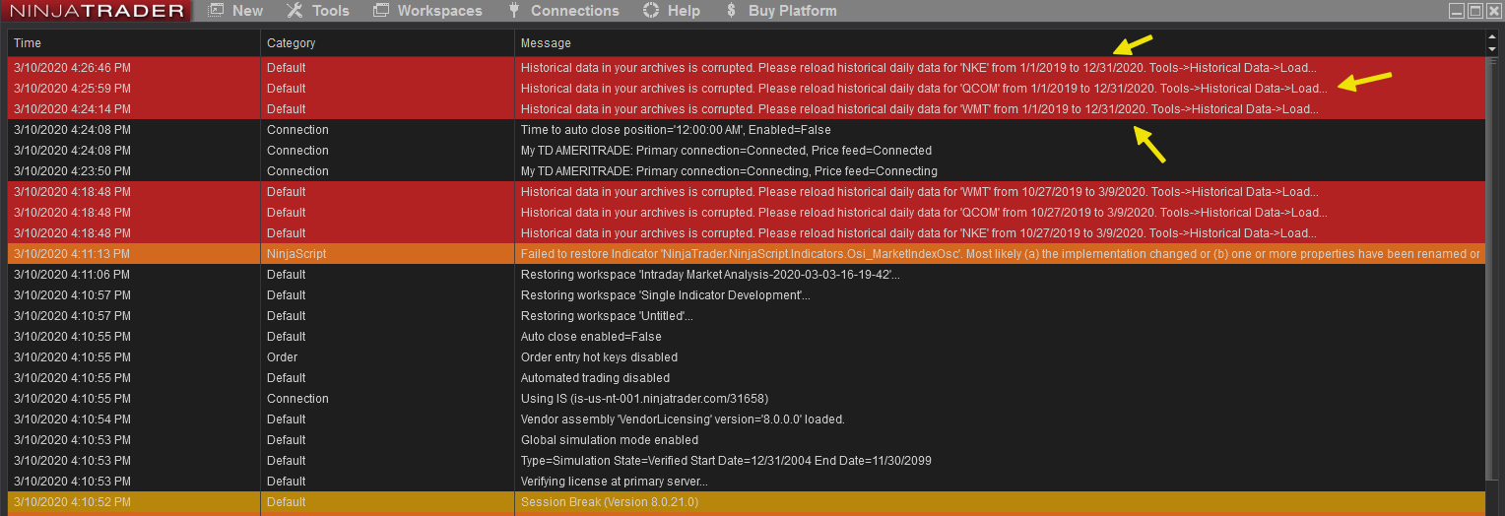Select the orange NinjaScript failed indicator row
This screenshot has height=516, width=1505.
pyautogui.click(x=689, y=254)
